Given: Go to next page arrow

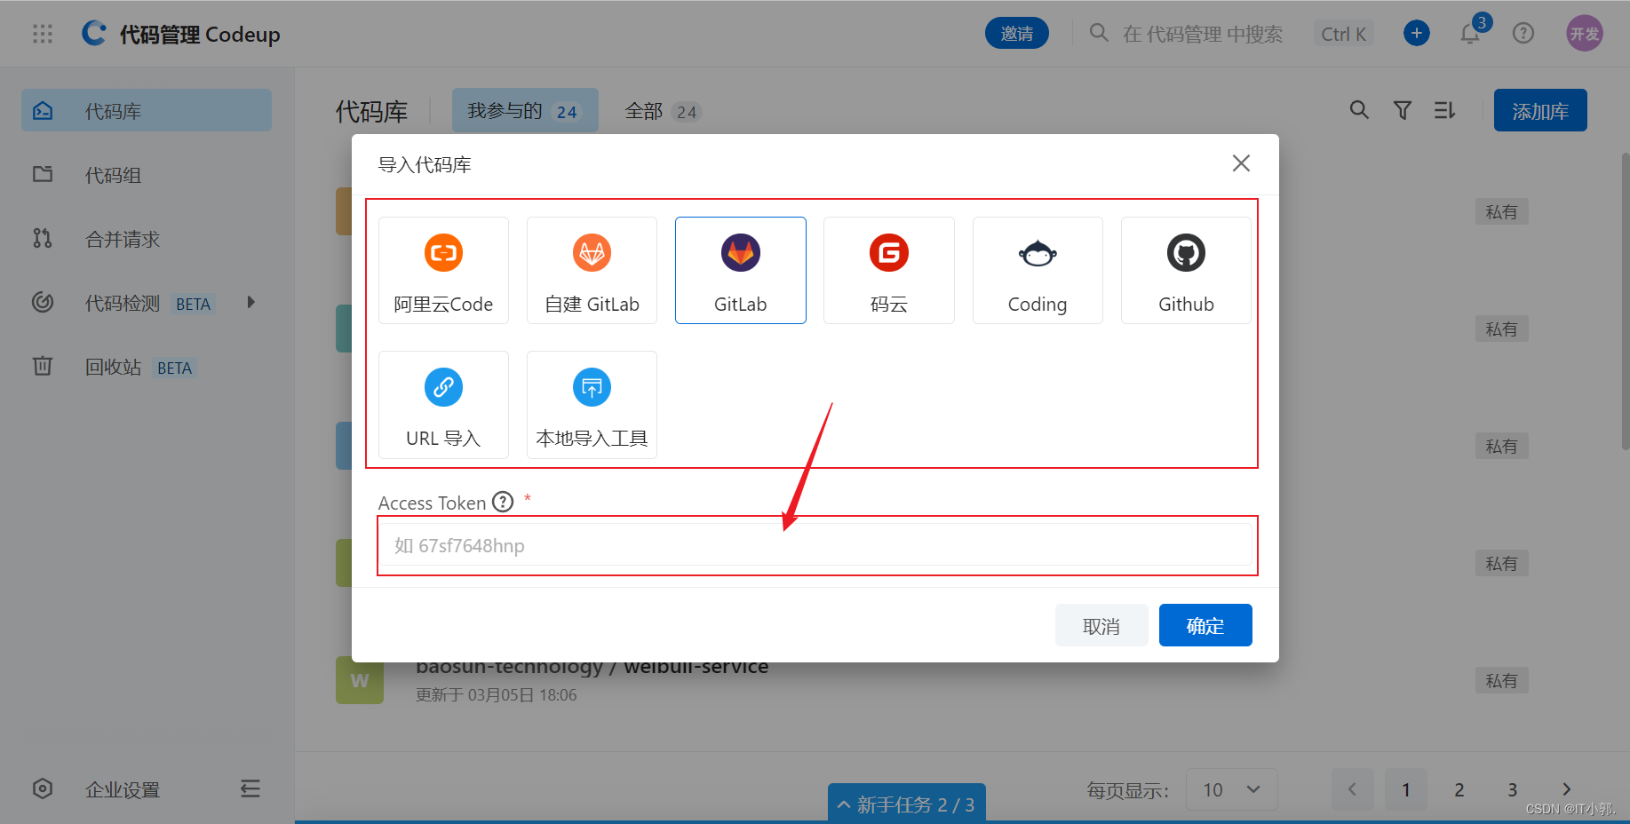Looking at the screenshot, I should click(x=1566, y=789).
